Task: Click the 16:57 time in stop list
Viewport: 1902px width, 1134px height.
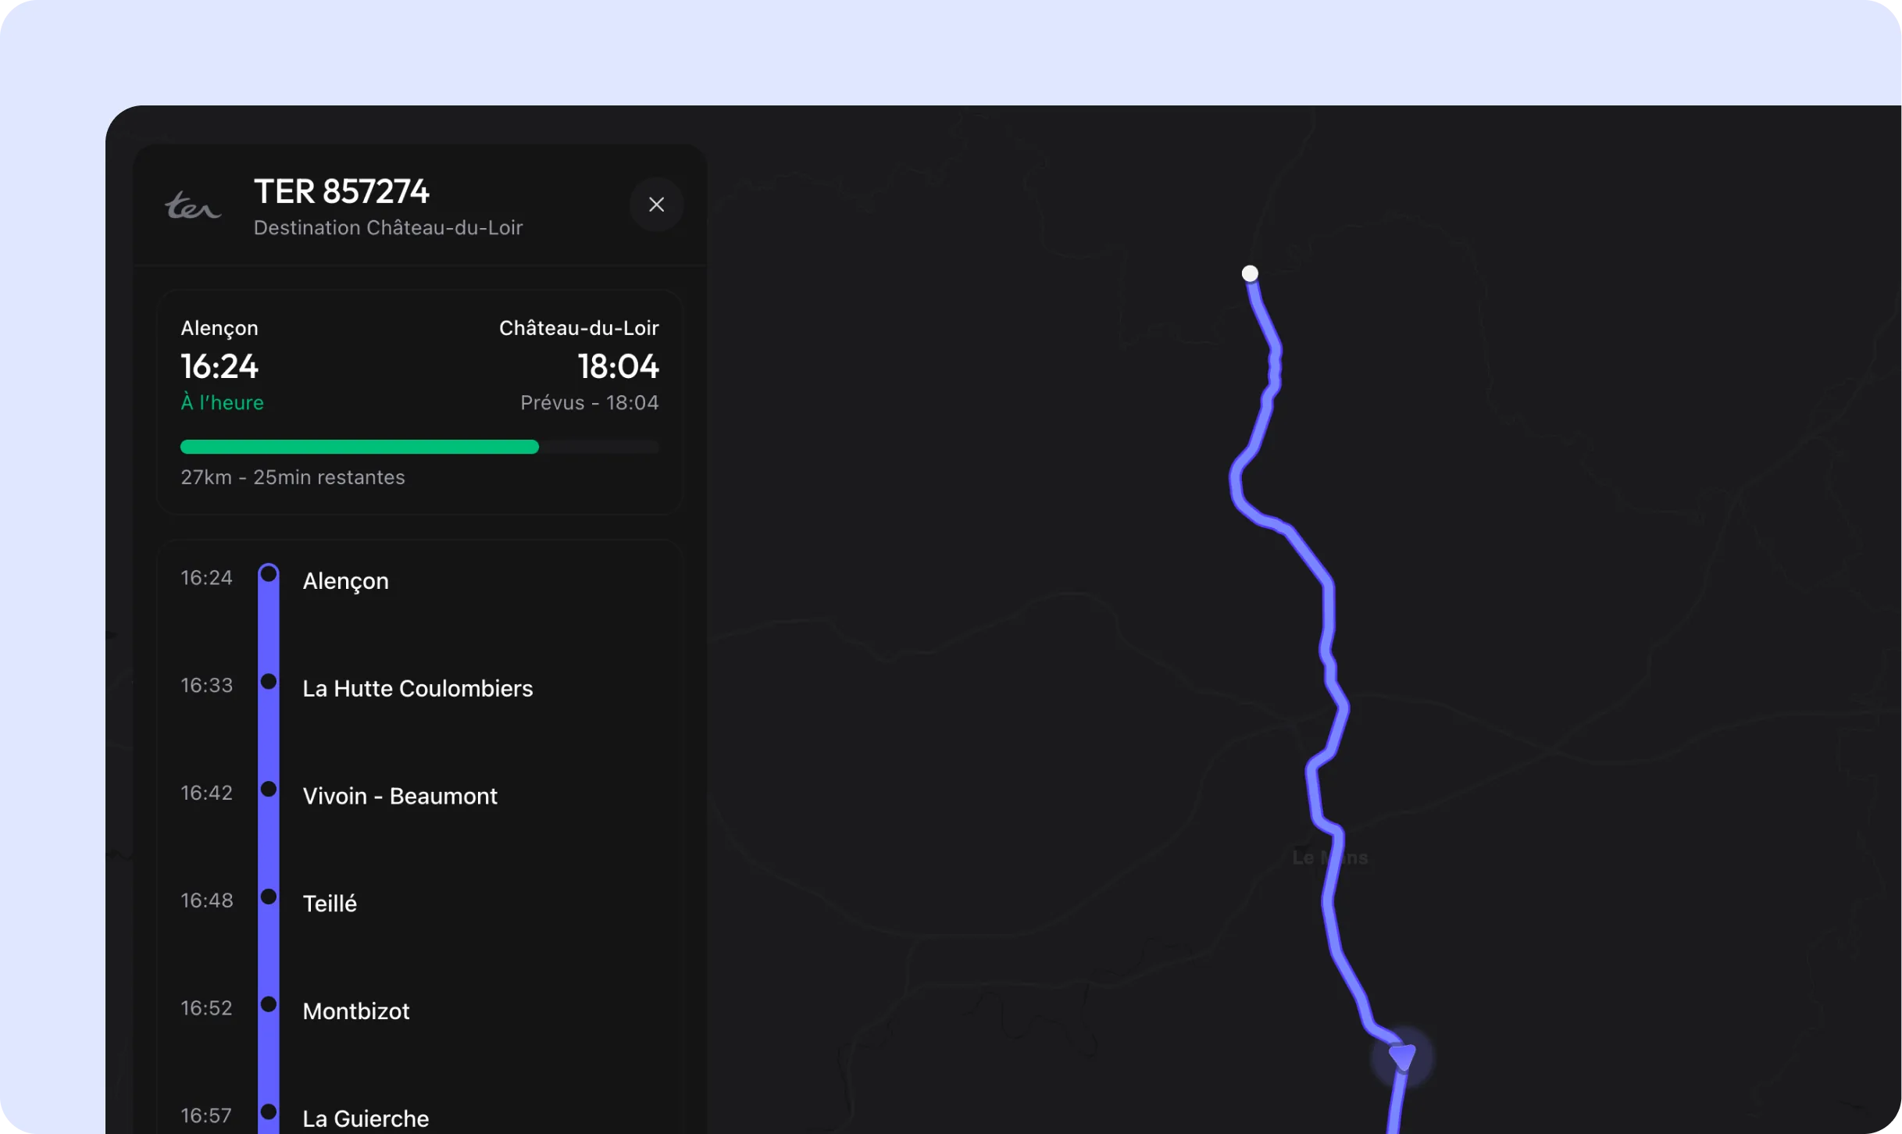Action: pyautogui.click(x=206, y=1115)
